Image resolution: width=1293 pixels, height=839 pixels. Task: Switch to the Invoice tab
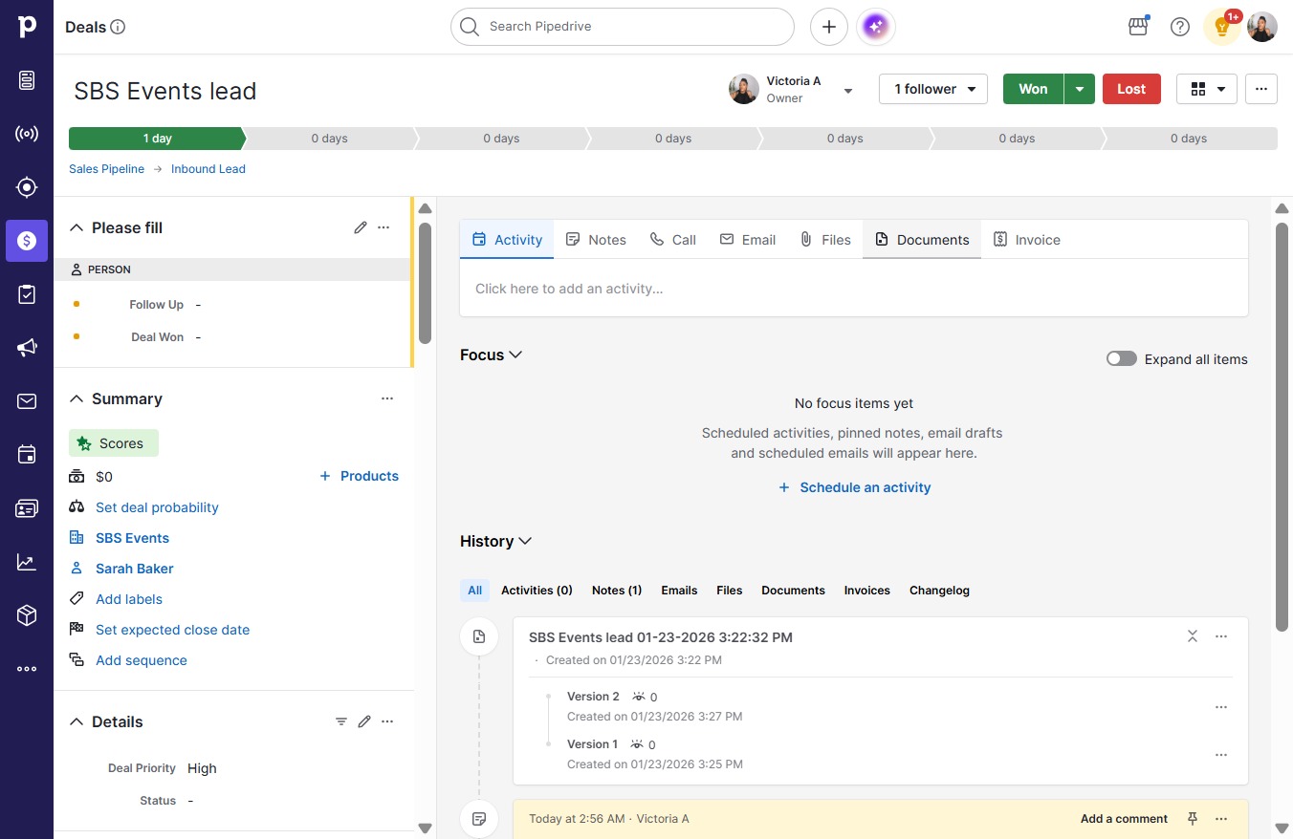click(1027, 240)
